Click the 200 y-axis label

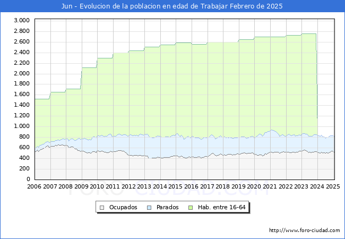pos(24,168)
